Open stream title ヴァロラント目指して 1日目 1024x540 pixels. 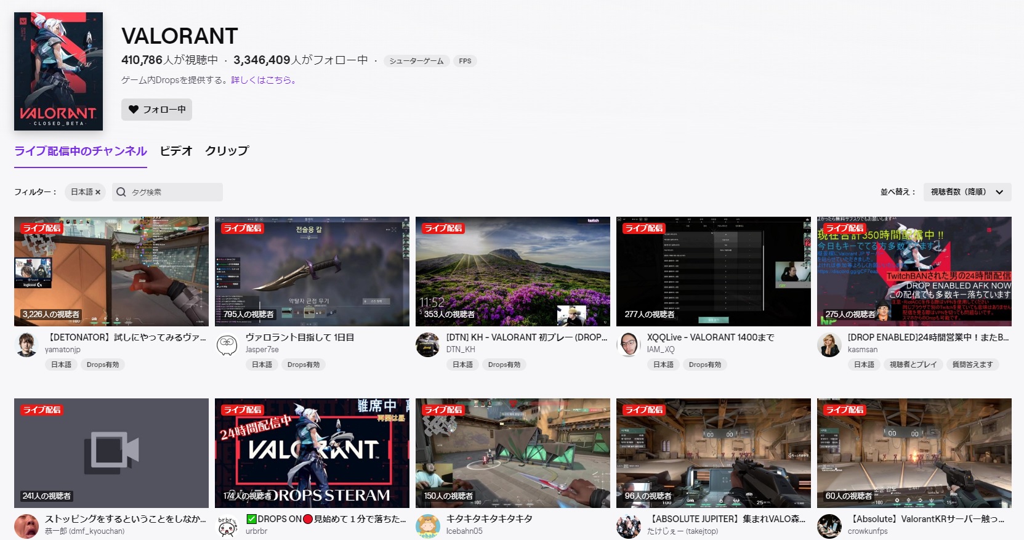tap(300, 337)
